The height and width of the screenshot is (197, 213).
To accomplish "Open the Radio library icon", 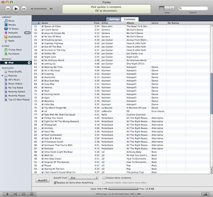I will click(x=6, y=41).
